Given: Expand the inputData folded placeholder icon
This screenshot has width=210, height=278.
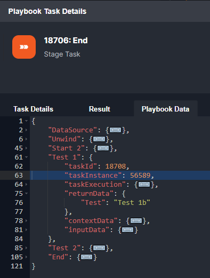Looking at the screenshot, I should click(127, 230).
